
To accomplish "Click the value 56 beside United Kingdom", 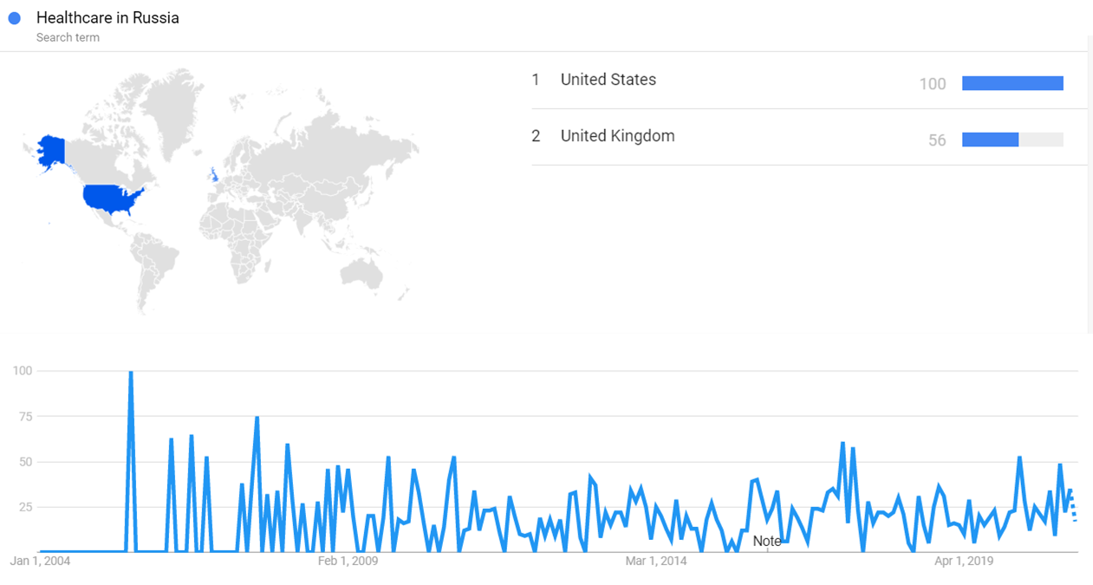I will coord(937,140).
